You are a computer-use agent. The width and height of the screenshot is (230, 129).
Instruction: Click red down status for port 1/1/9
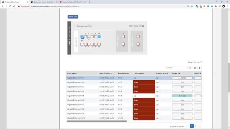pos(144,114)
